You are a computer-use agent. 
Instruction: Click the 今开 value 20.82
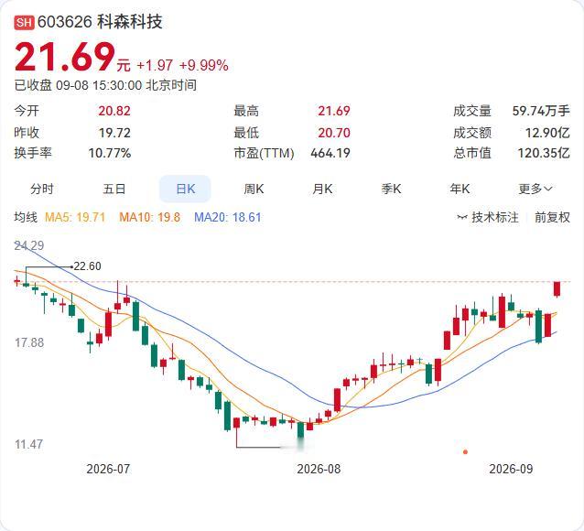click(x=114, y=111)
